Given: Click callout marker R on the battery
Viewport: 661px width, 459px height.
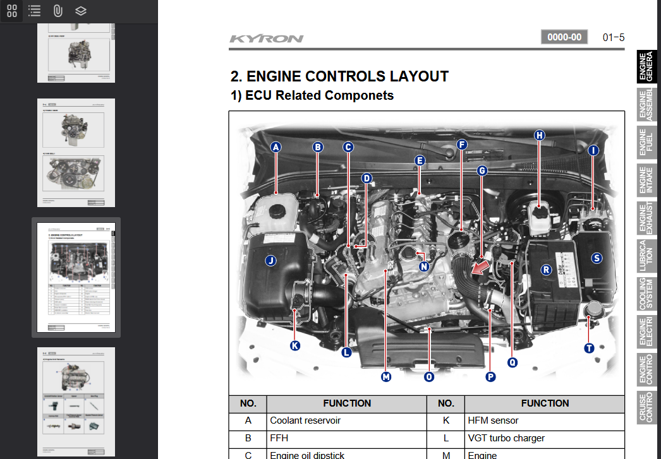Looking at the screenshot, I should [546, 270].
